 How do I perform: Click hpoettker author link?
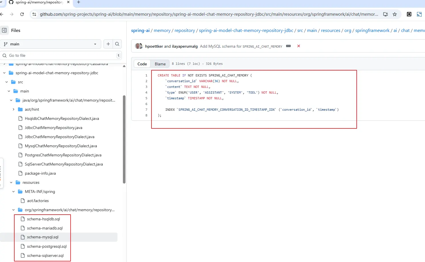pyautogui.click(x=154, y=46)
